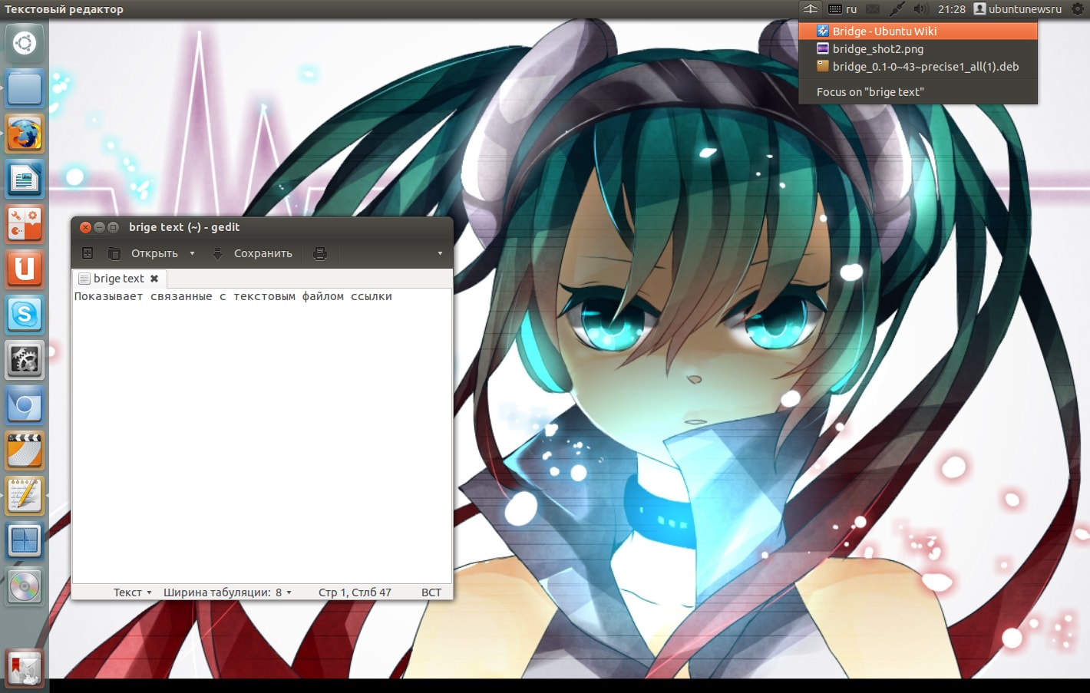
Task: Open Ubuntu One from the launcher
Action: 25,269
